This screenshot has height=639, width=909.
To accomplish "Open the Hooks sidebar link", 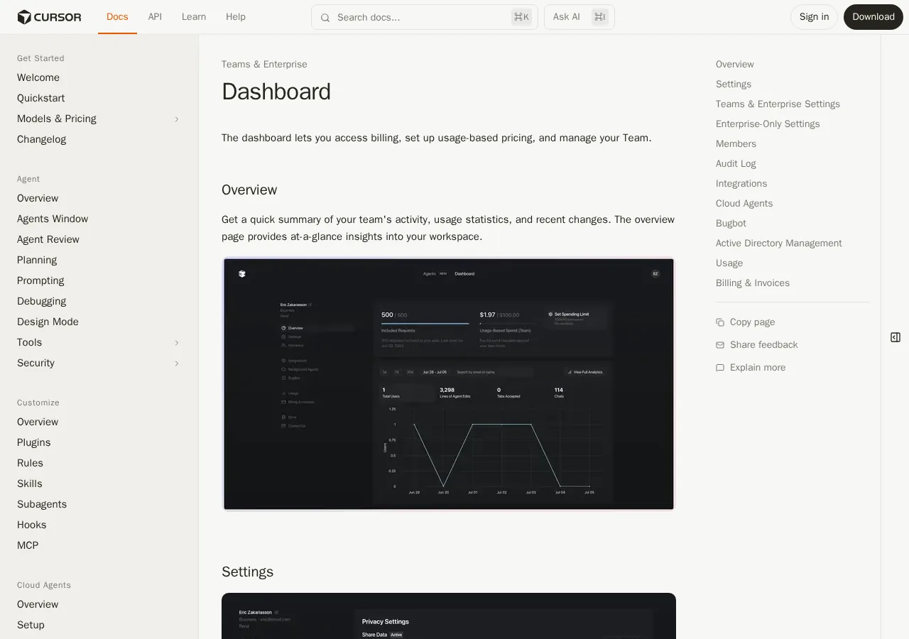I will coord(31,525).
